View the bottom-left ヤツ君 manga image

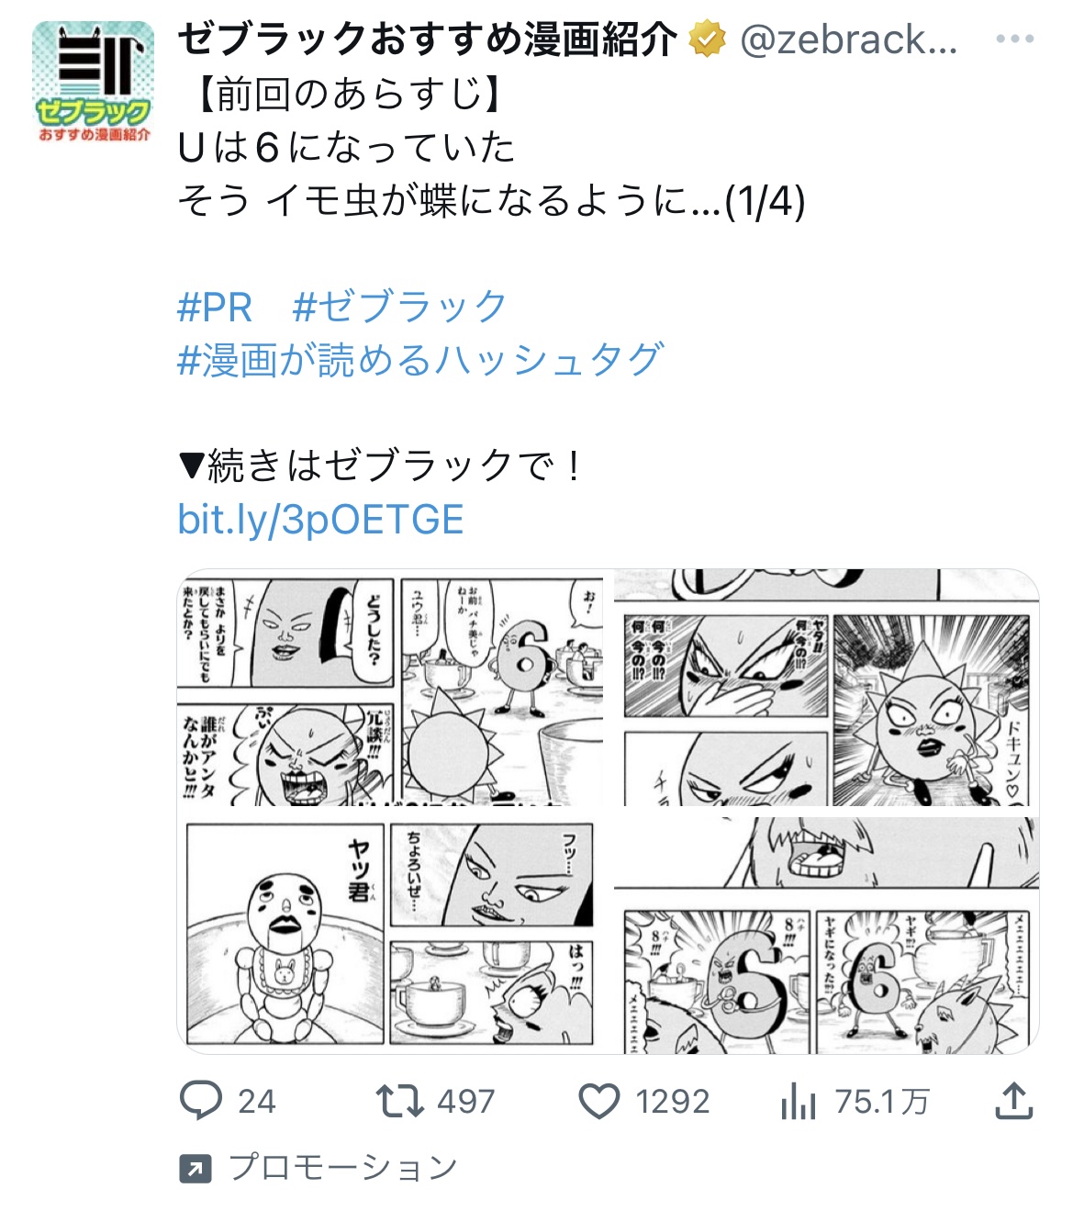click(x=390, y=934)
